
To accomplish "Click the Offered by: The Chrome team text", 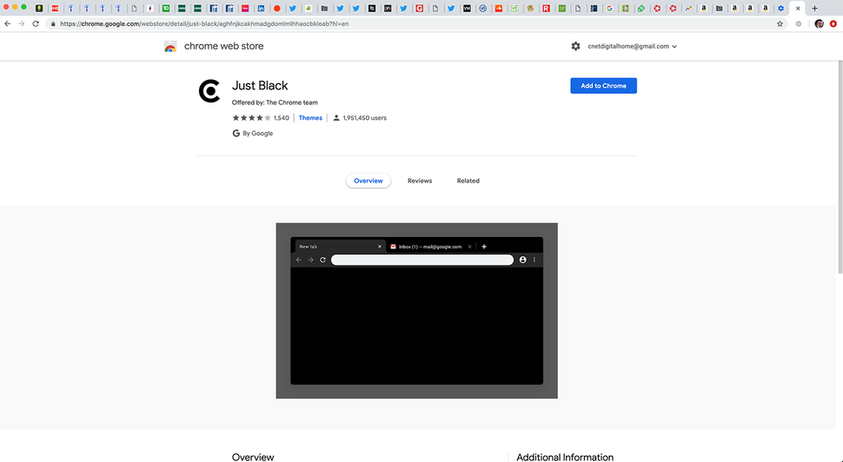I will [275, 102].
